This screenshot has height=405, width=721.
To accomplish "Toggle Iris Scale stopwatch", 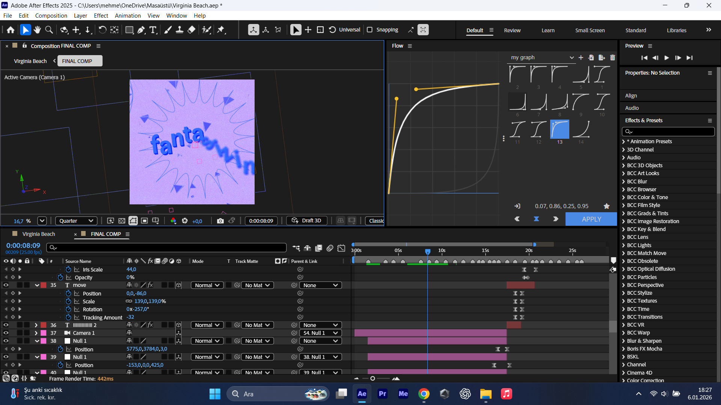I will [x=68, y=270].
